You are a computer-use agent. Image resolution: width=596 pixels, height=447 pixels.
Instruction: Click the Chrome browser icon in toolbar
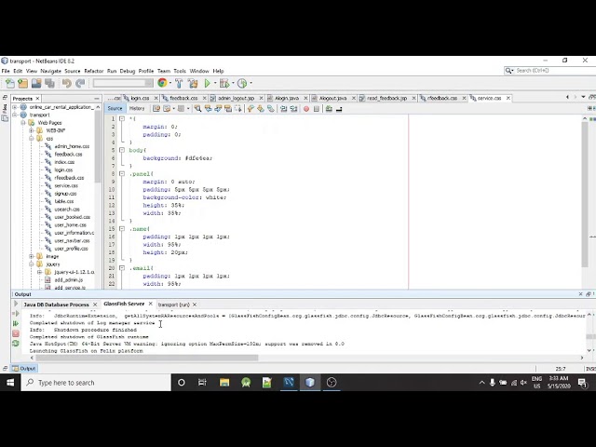[x=162, y=83]
